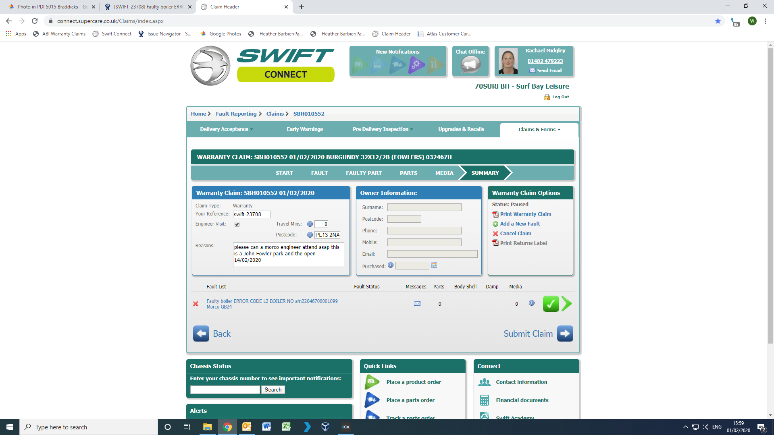Open the fault messages envelope icon
Viewport: 774px width, 435px height.
pos(417,304)
